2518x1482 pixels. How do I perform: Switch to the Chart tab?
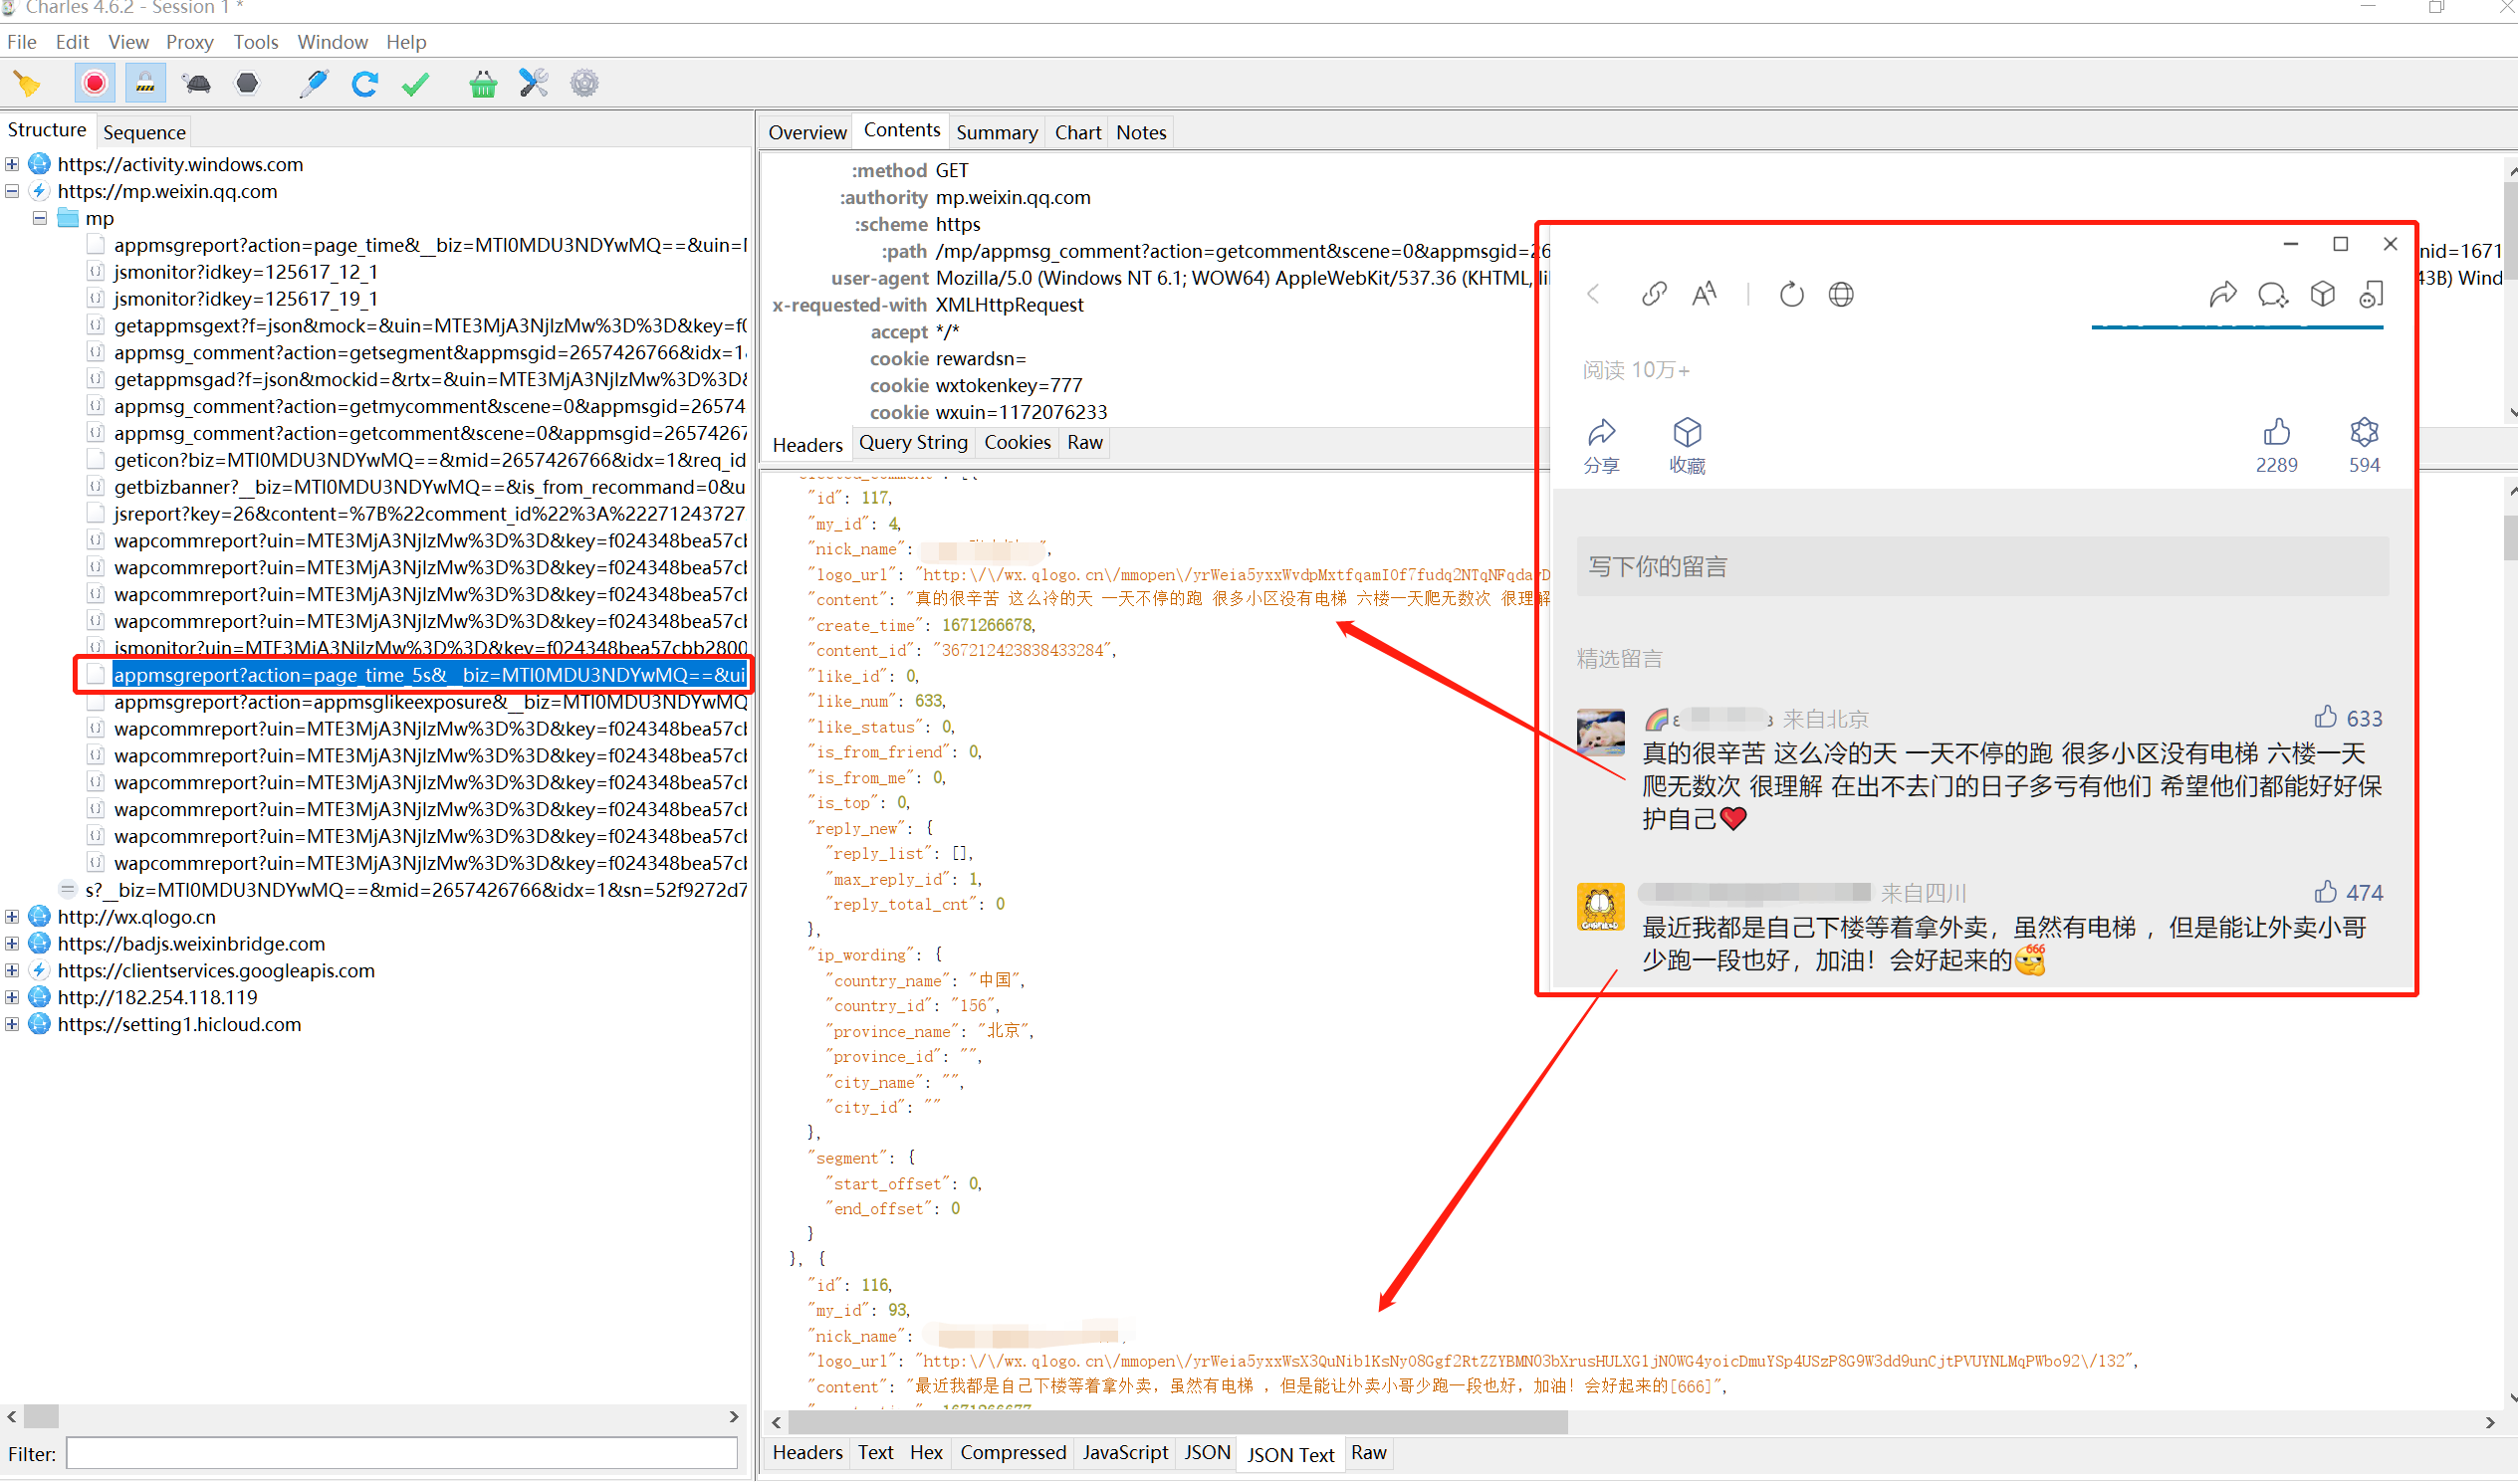point(1078,131)
